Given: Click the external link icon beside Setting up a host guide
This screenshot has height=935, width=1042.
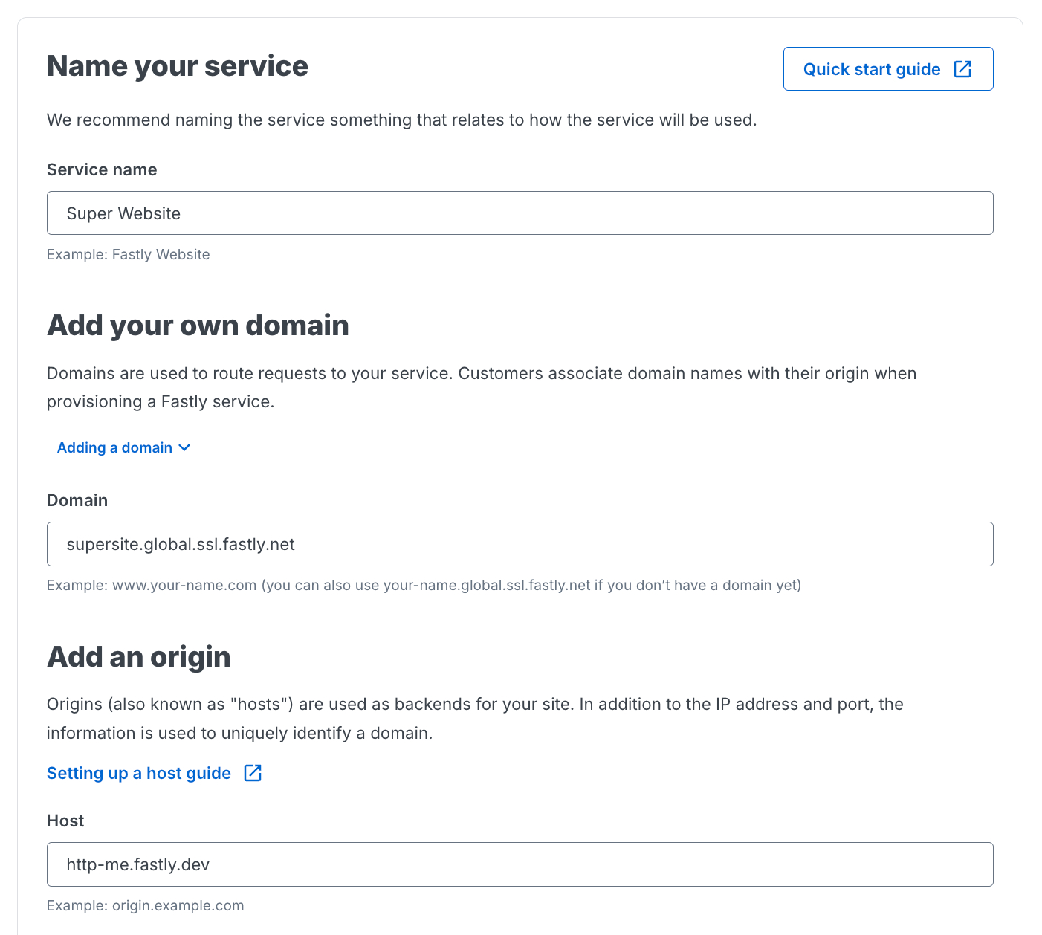Looking at the screenshot, I should coord(253,773).
